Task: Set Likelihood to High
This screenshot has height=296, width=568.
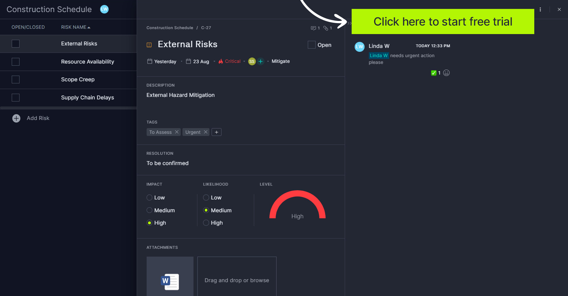Action: [206, 223]
